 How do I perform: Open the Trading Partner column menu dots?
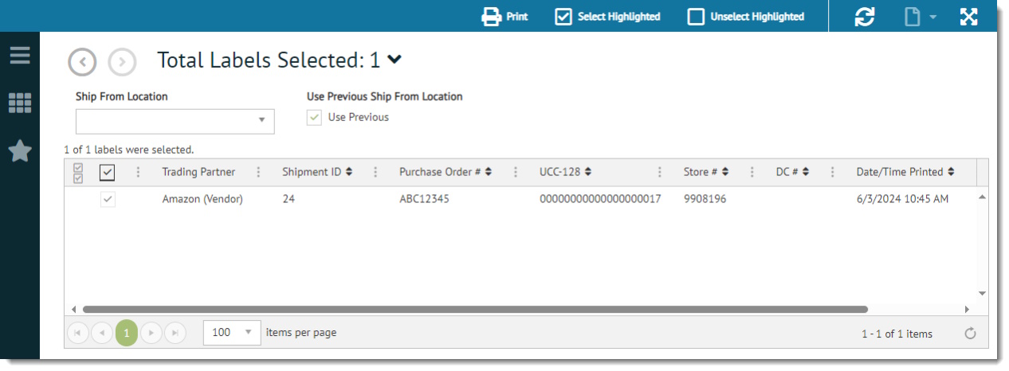(x=257, y=172)
